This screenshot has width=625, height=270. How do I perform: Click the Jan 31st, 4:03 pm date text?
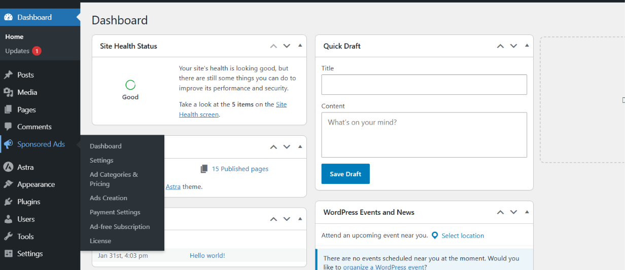[123, 256]
